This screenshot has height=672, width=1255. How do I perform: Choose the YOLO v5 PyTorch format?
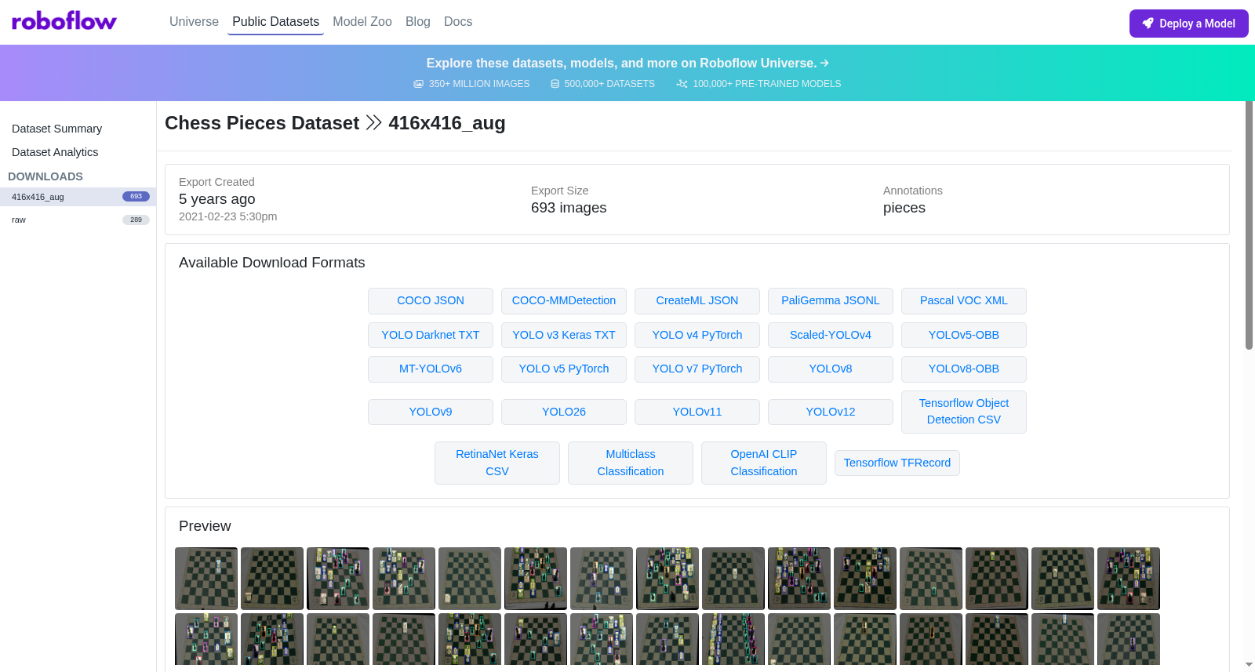click(x=564, y=369)
